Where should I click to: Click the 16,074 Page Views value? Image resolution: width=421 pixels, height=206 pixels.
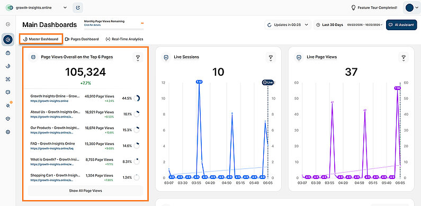[99, 128]
